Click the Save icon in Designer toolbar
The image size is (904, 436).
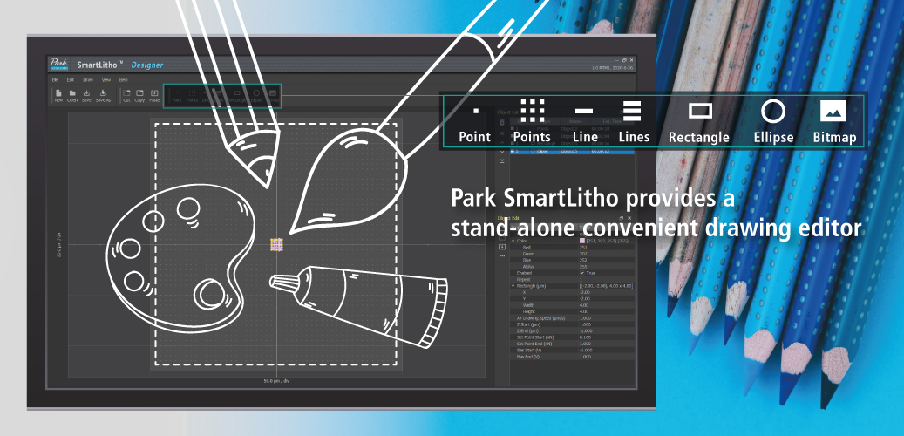point(86,92)
